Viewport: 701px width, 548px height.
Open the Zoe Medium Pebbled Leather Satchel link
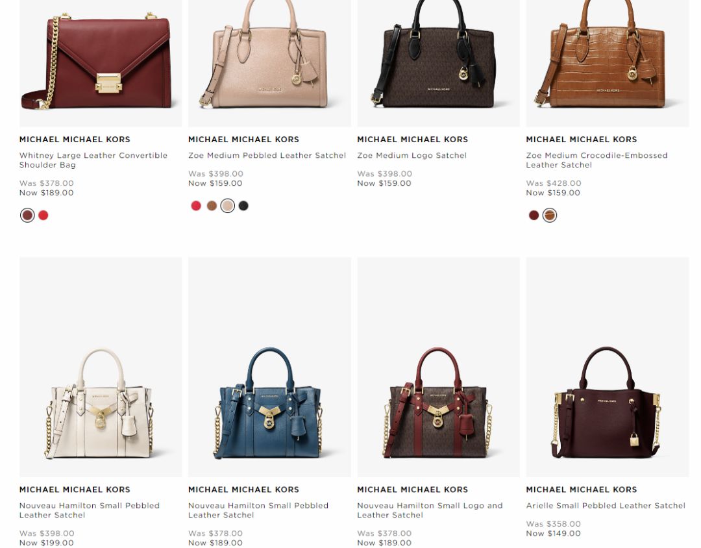click(x=267, y=155)
